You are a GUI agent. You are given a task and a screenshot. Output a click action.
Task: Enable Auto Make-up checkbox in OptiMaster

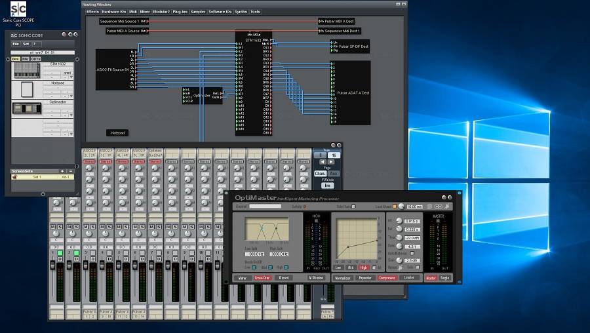point(412,252)
